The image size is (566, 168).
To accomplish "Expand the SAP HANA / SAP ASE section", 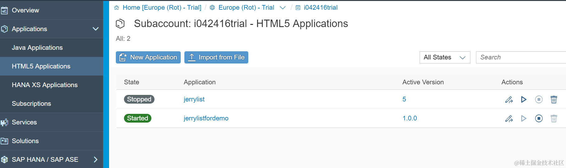I will coord(96,160).
